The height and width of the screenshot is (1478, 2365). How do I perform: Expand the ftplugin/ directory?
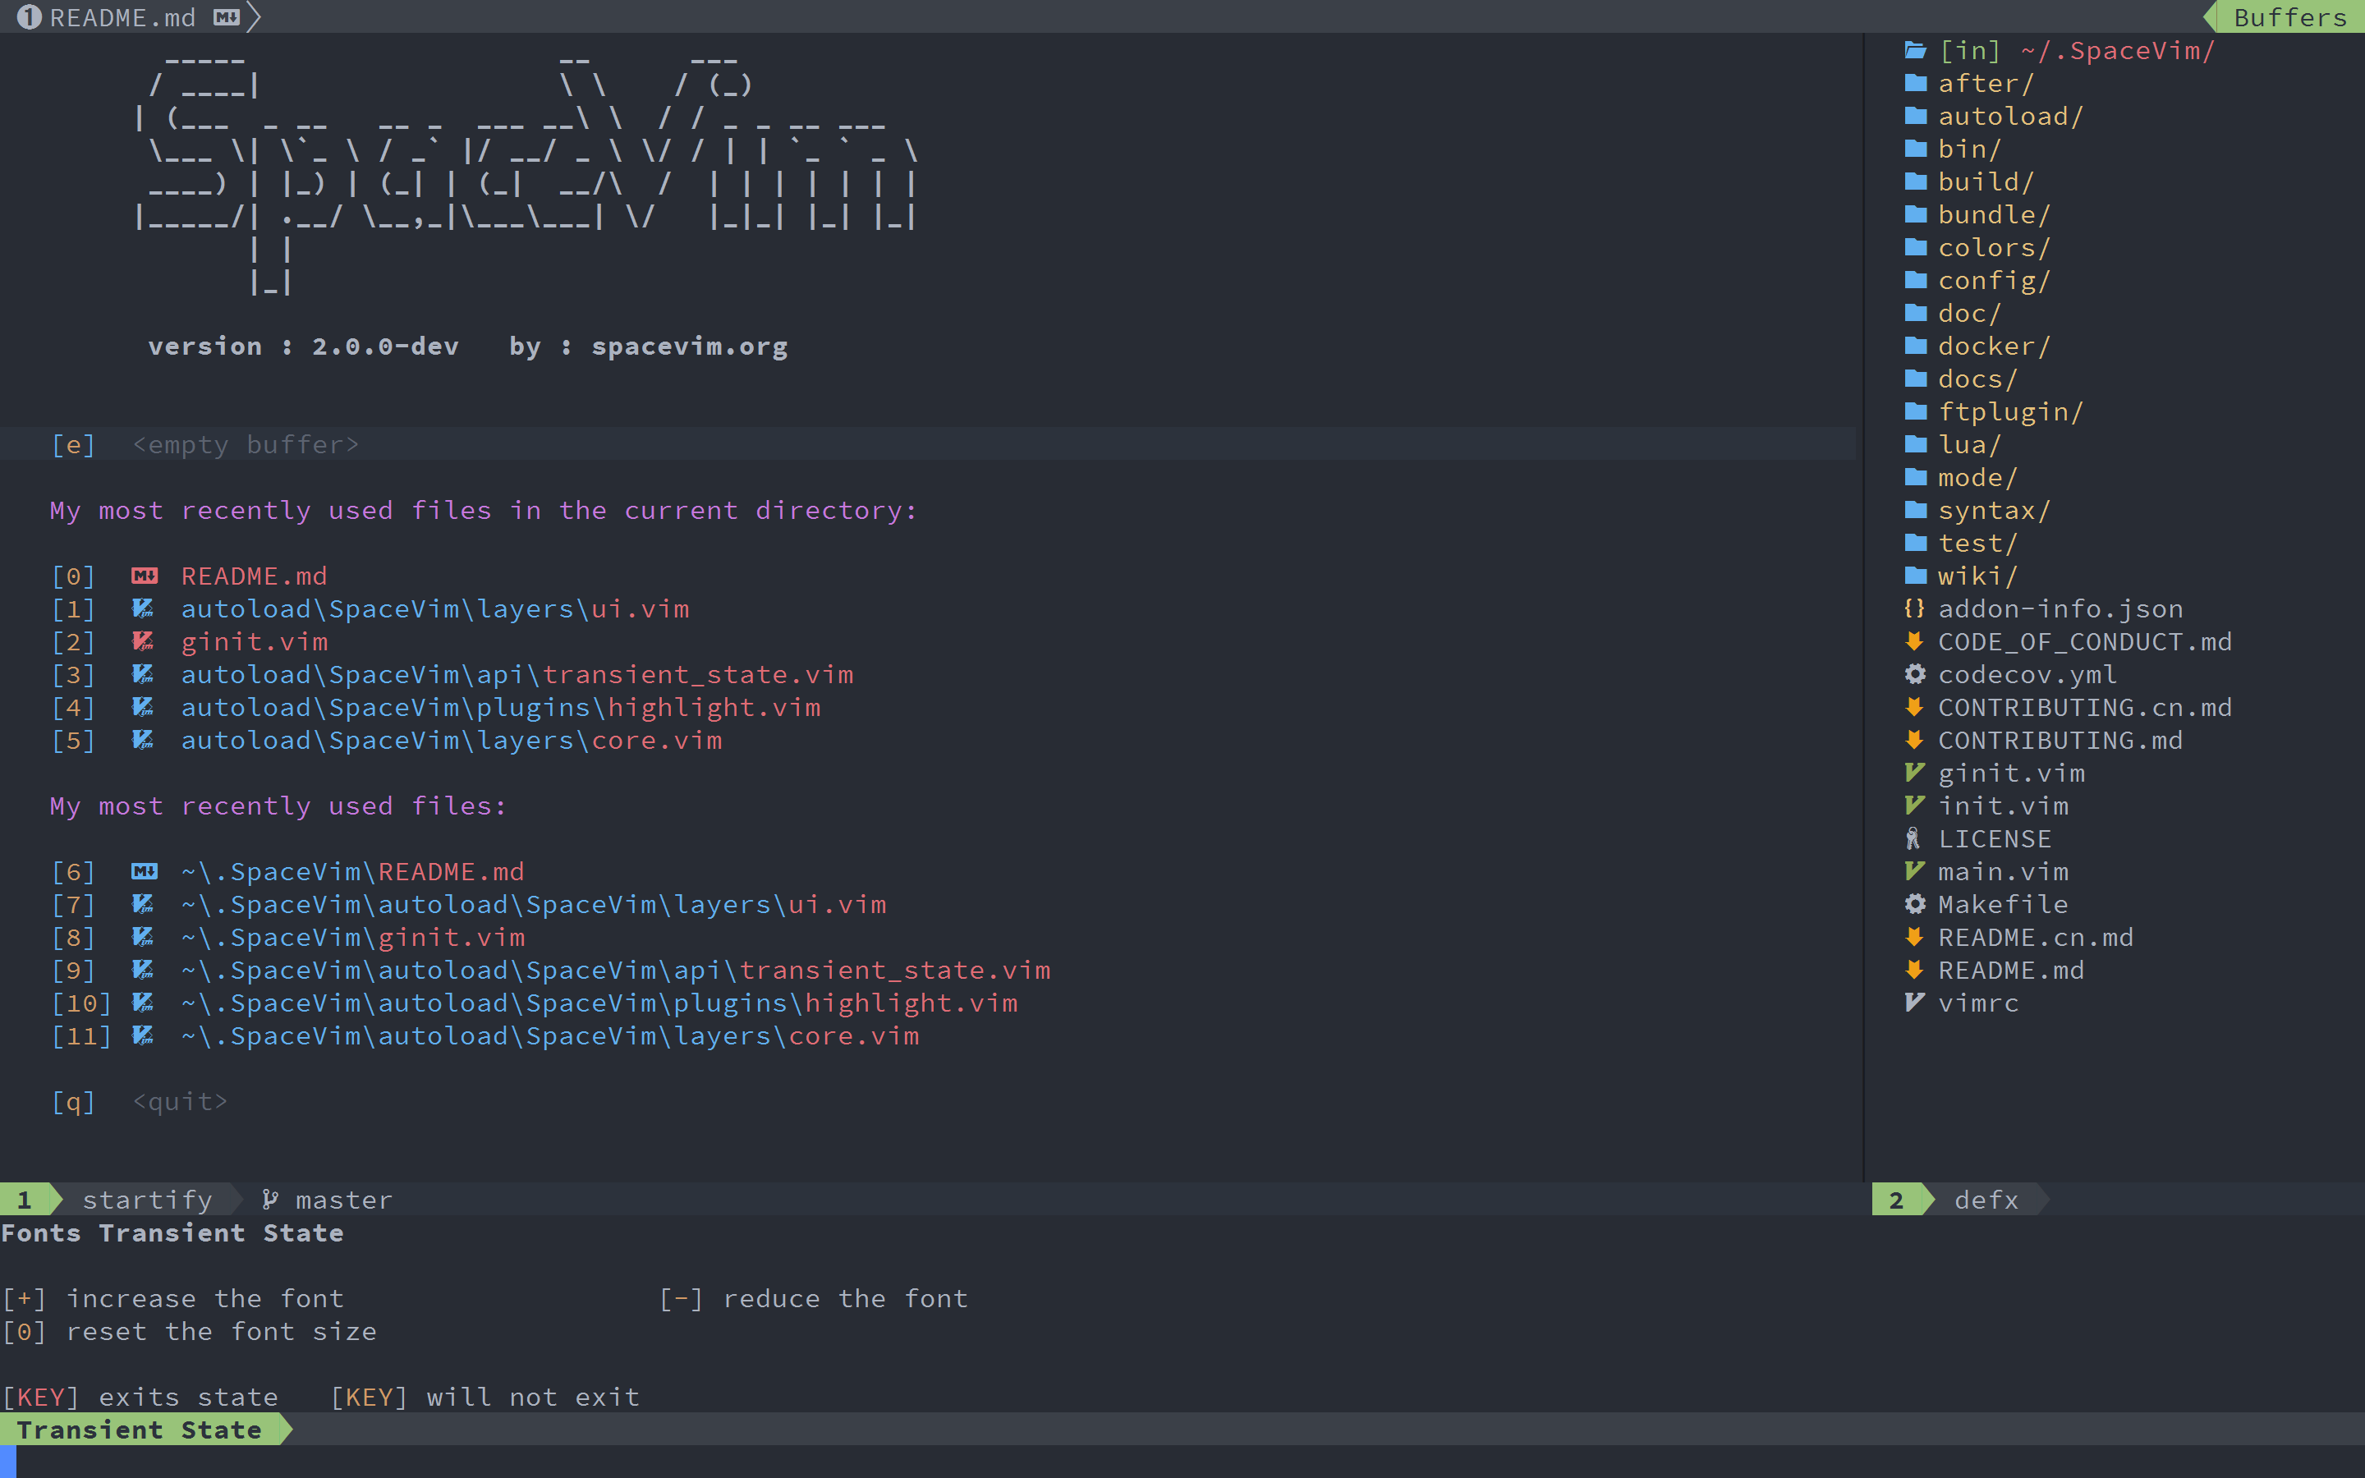tap(2010, 411)
